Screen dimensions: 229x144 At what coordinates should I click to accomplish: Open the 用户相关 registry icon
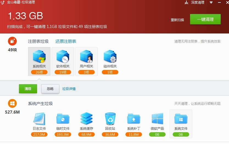click(x=86, y=56)
